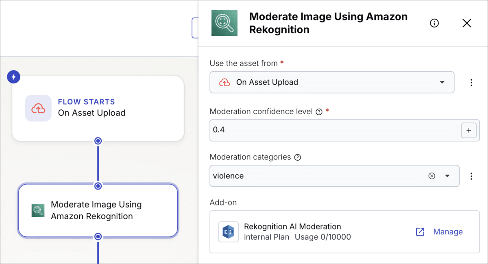Click the 'Rekognition AI Moderation' add-on name
The width and height of the screenshot is (488, 264).
[292, 227]
